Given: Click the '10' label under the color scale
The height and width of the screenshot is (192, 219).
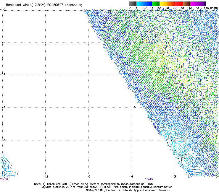Looking at the screenshot, I should pos(145,8).
